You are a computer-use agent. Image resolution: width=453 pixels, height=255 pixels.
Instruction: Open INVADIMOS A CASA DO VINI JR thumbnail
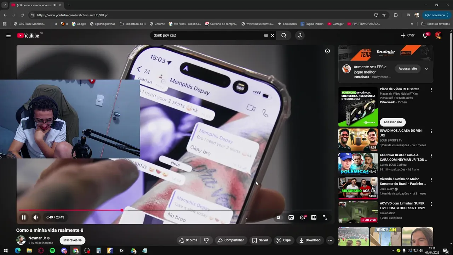point(358,140)
